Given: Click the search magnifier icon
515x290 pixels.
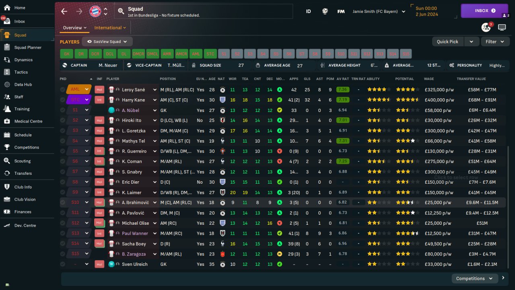Looking at the screenshot, I should tap(121, 11).
